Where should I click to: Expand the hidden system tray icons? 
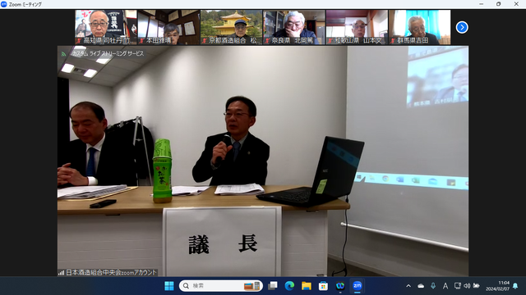(x=408, y=286)
